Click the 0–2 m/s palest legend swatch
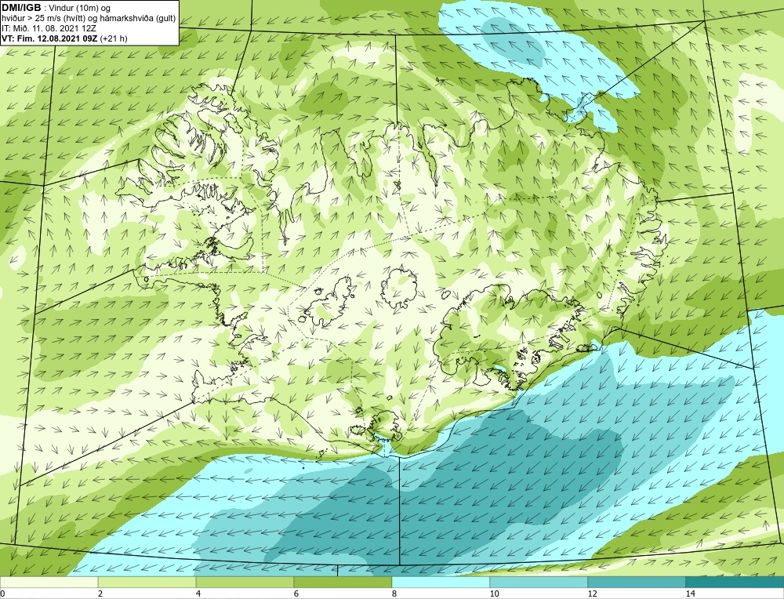Image resolution: width=784 pixels, height=599 pixels. (49, 582)
